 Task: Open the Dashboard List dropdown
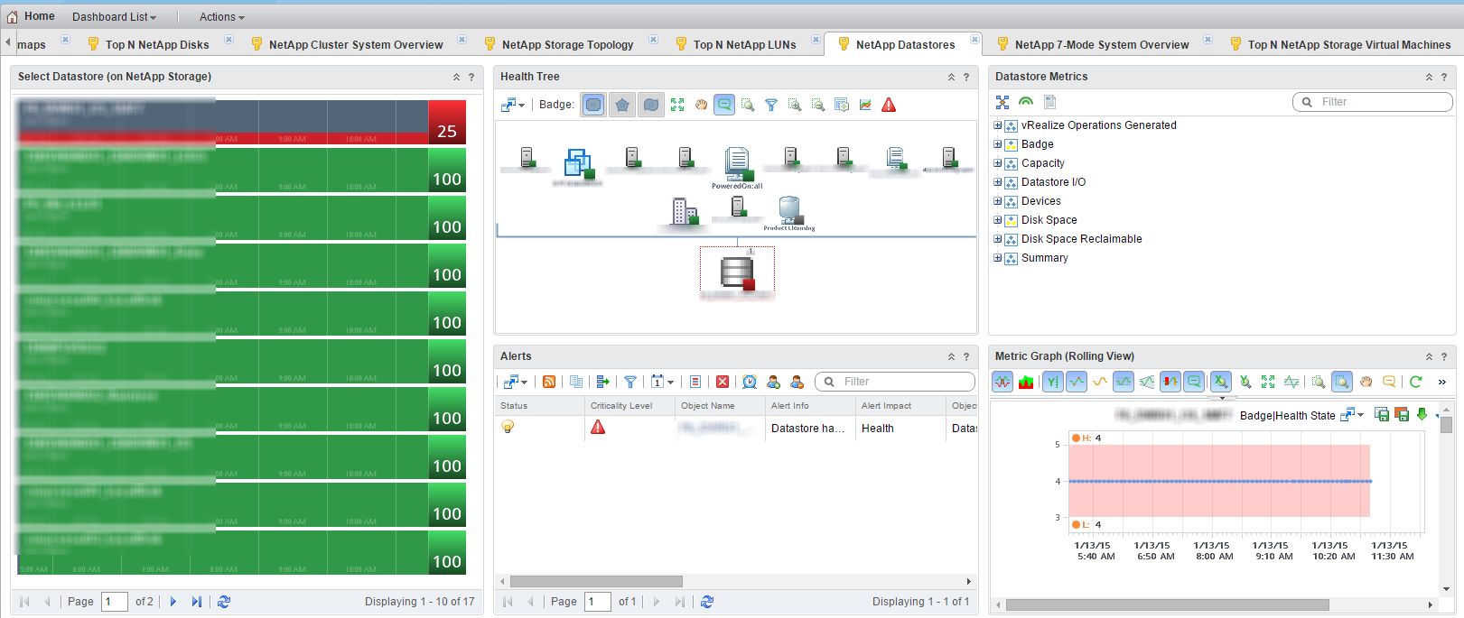114,17
